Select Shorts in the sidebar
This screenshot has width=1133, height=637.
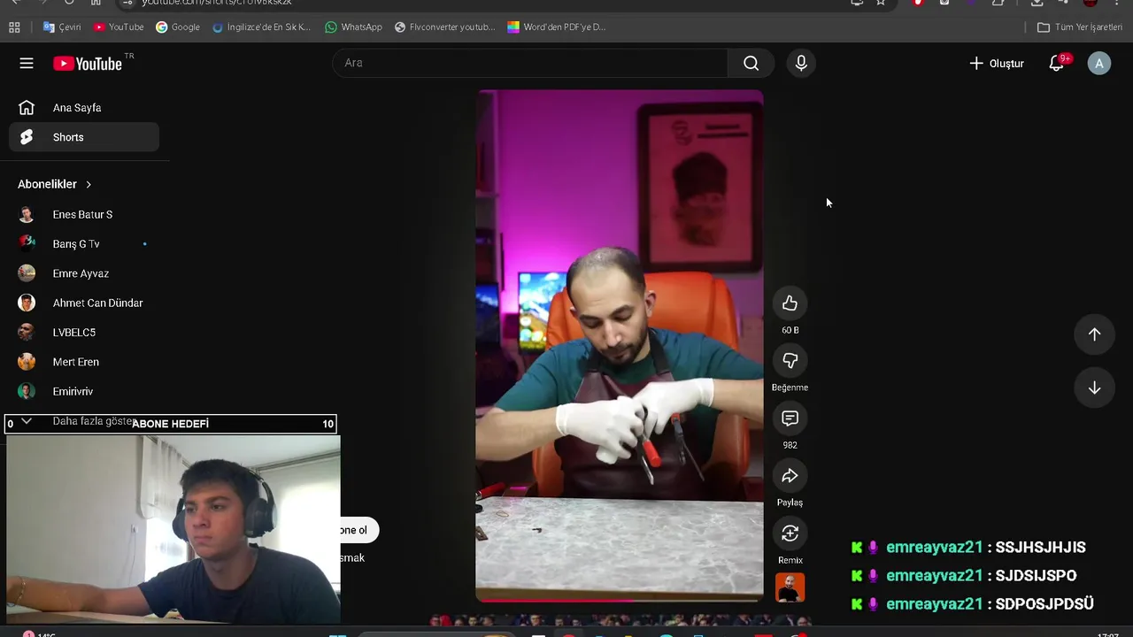click(84, 137)
